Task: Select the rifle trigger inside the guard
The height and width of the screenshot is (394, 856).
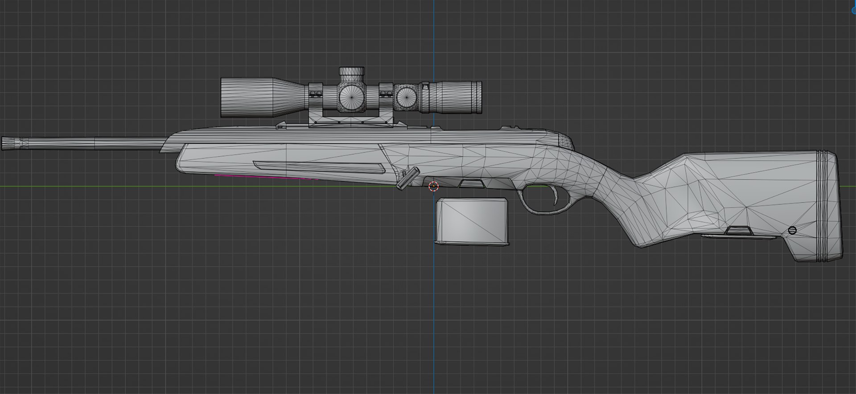Action: pos(555,195)
